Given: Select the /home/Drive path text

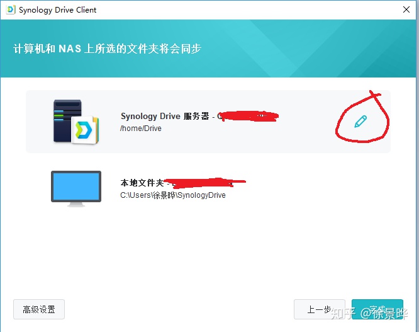Looking at the screenshot, I should pos(141,129).
